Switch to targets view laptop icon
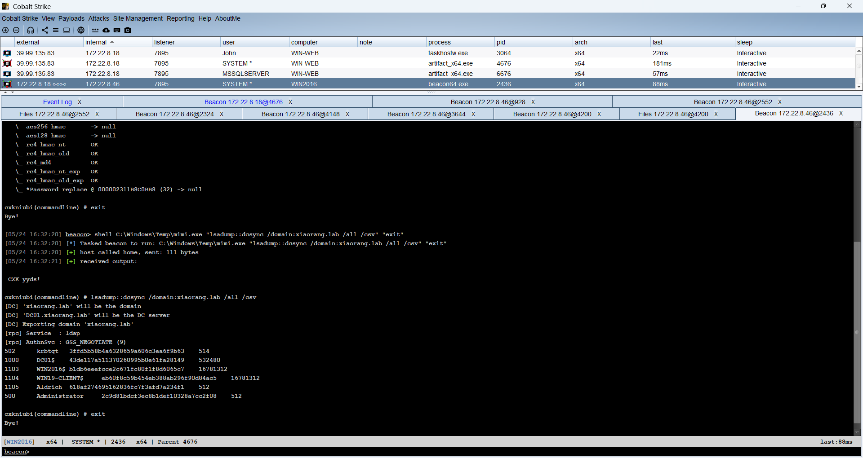This screenshot has width=863, height=458. [x=67, y=30]
